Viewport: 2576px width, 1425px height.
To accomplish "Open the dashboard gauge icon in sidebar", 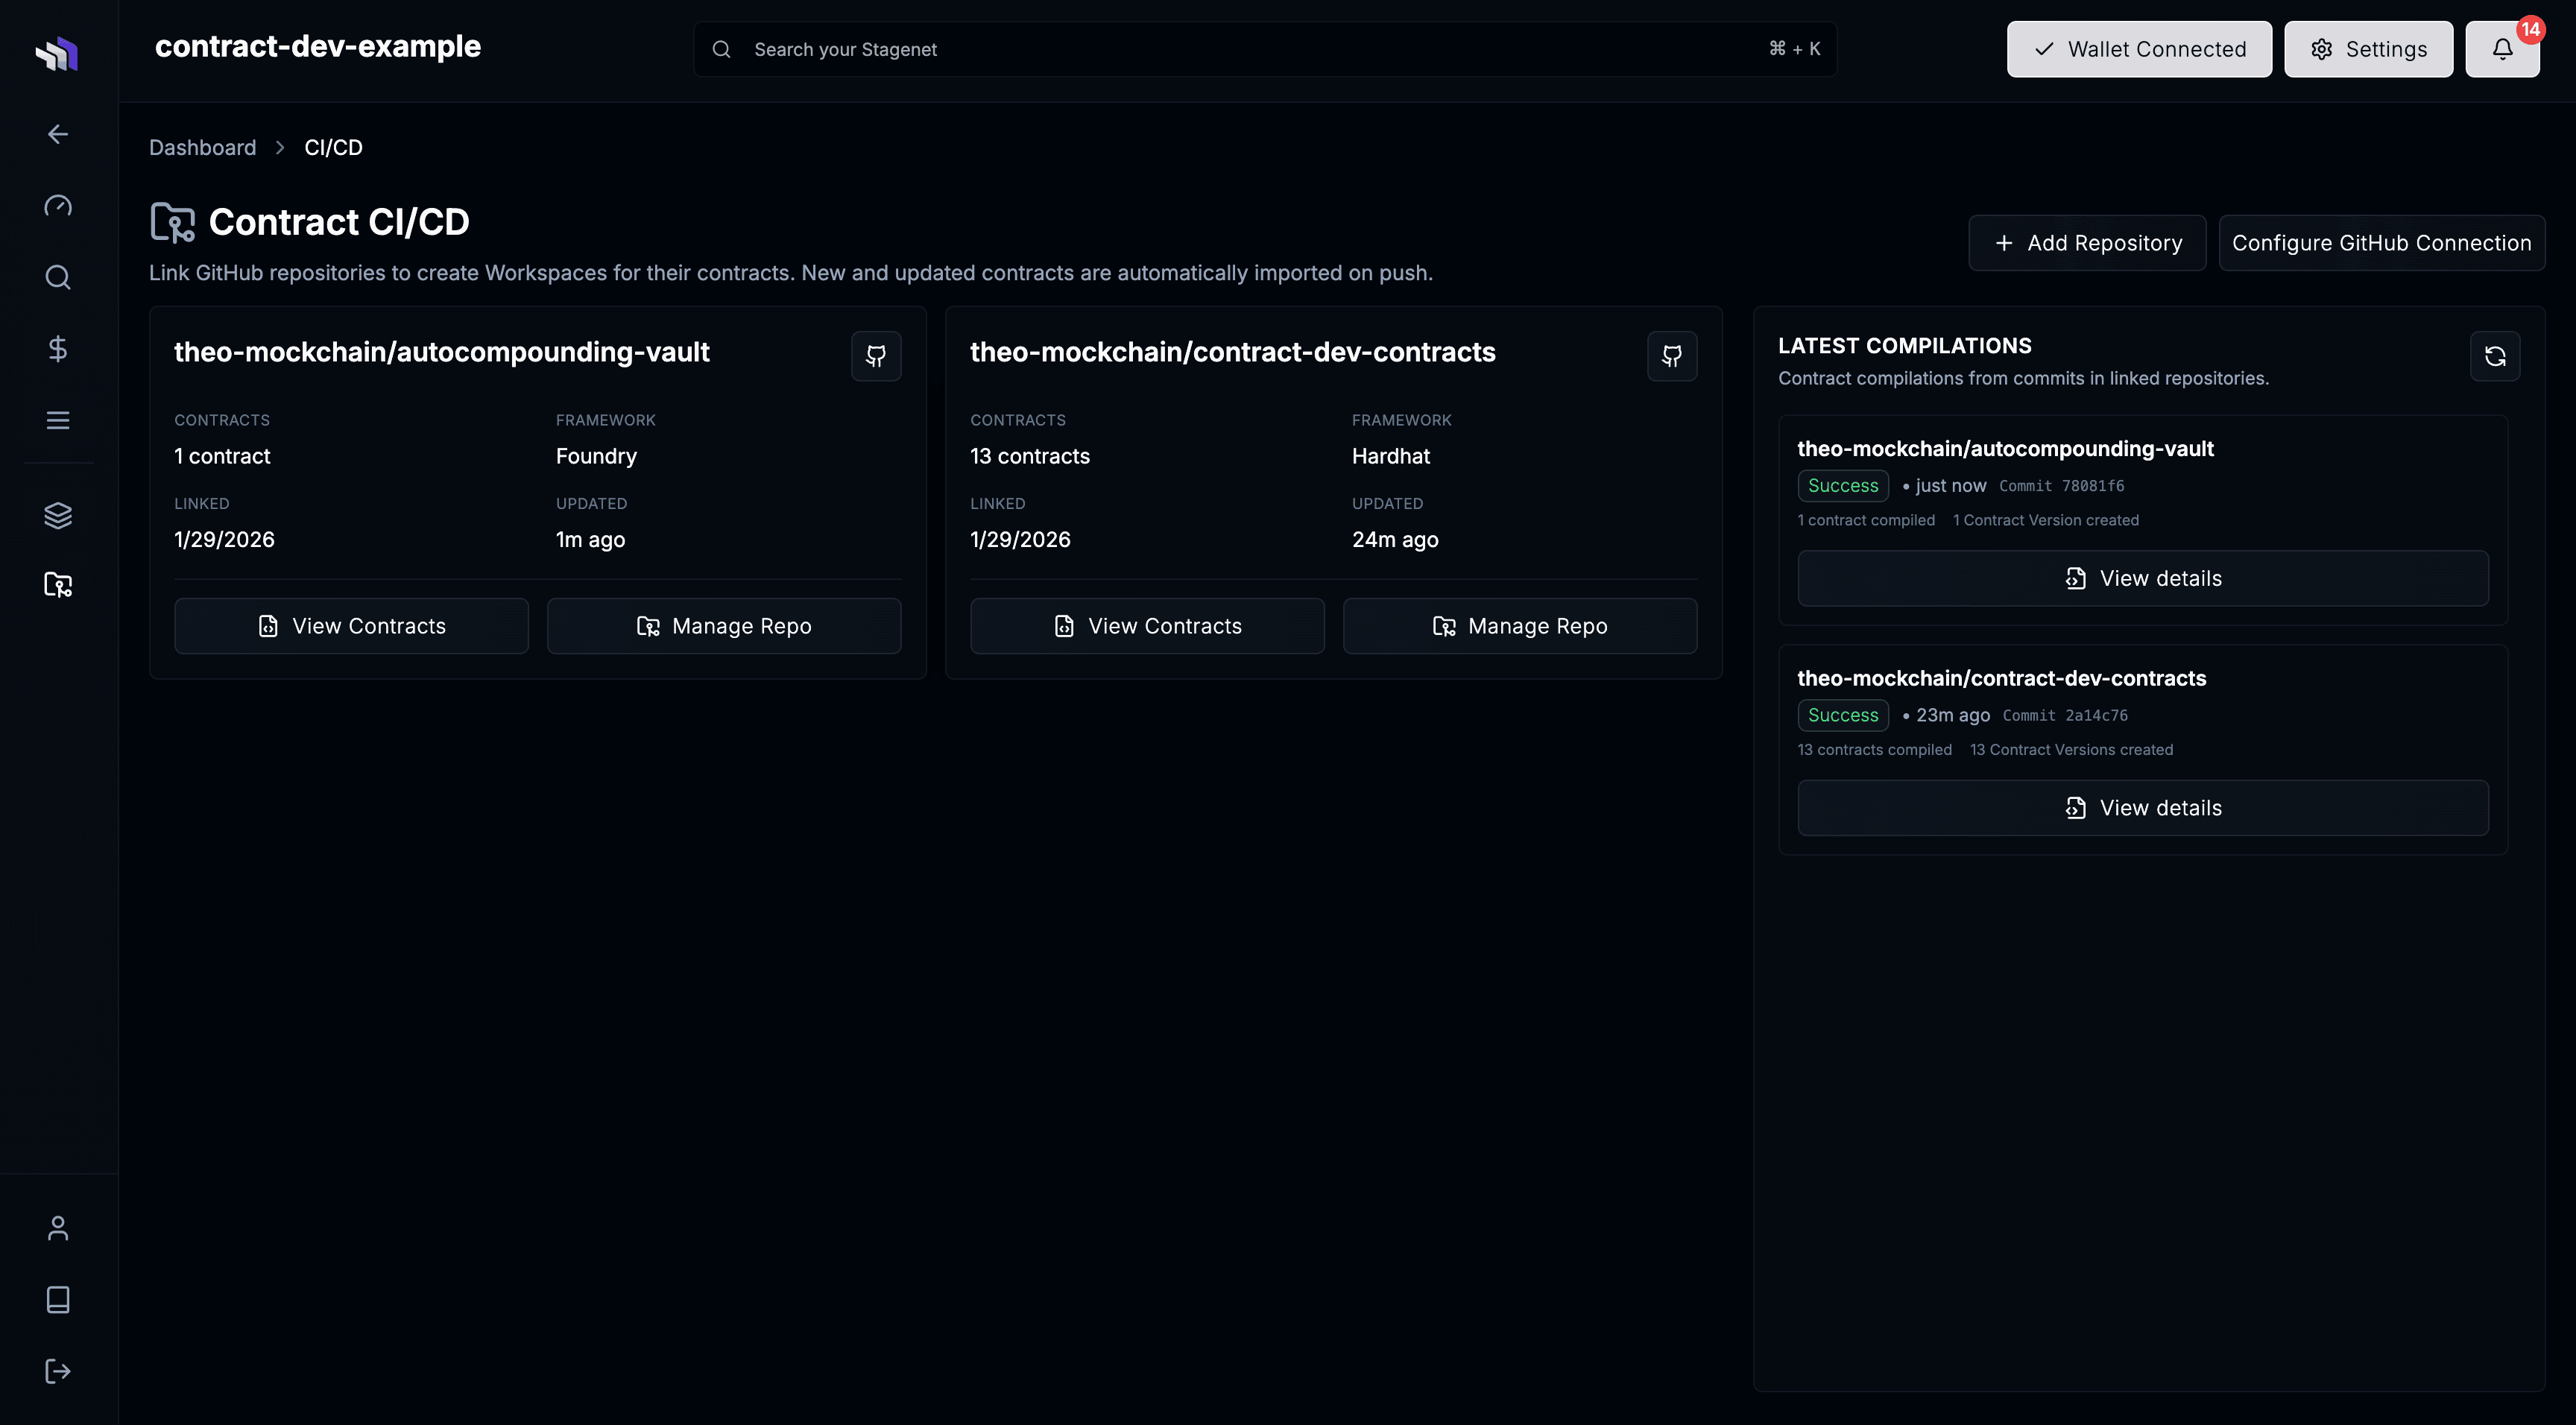I will [57, 205].
